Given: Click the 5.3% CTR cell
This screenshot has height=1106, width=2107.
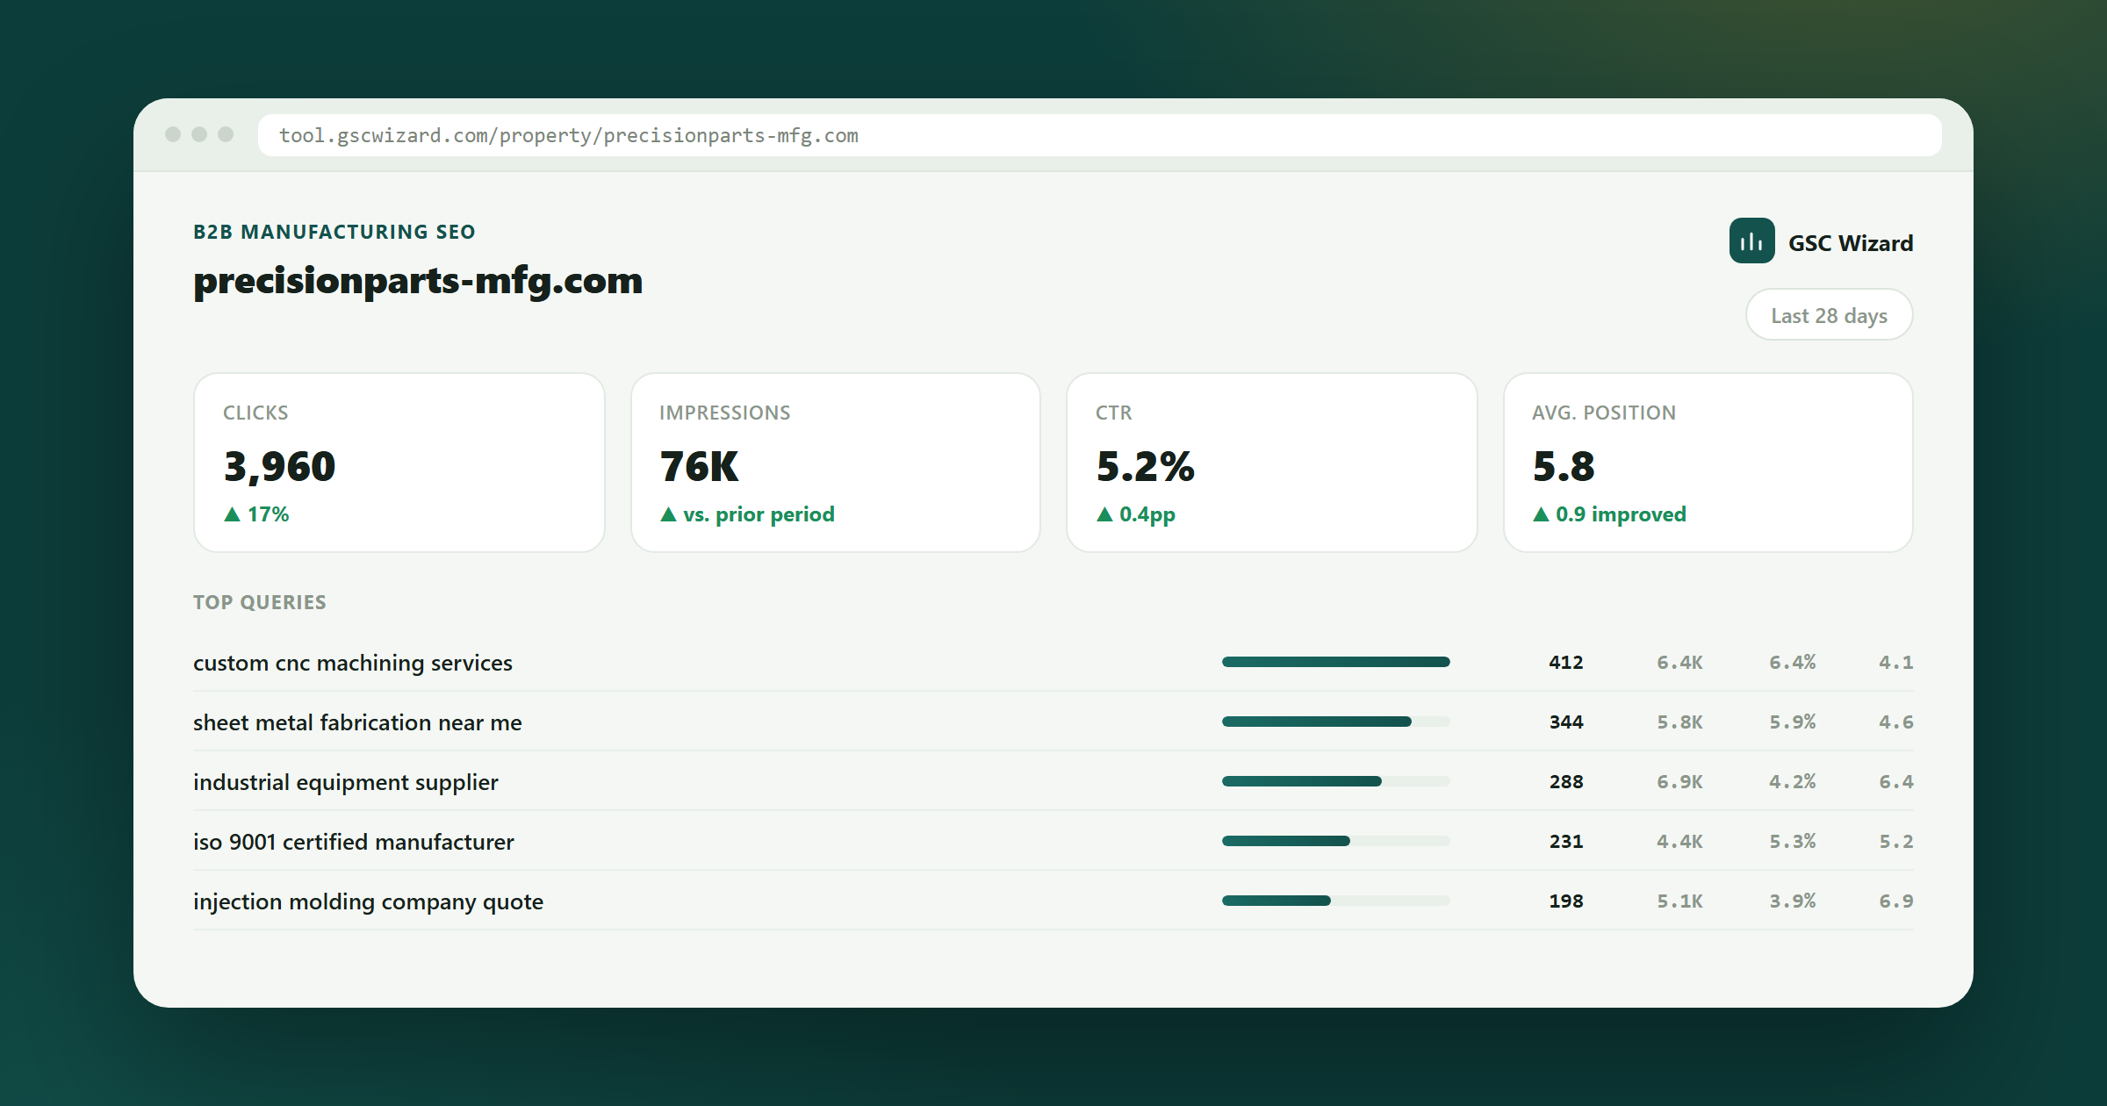Looking at the screenshot, I should point(1792,841).
